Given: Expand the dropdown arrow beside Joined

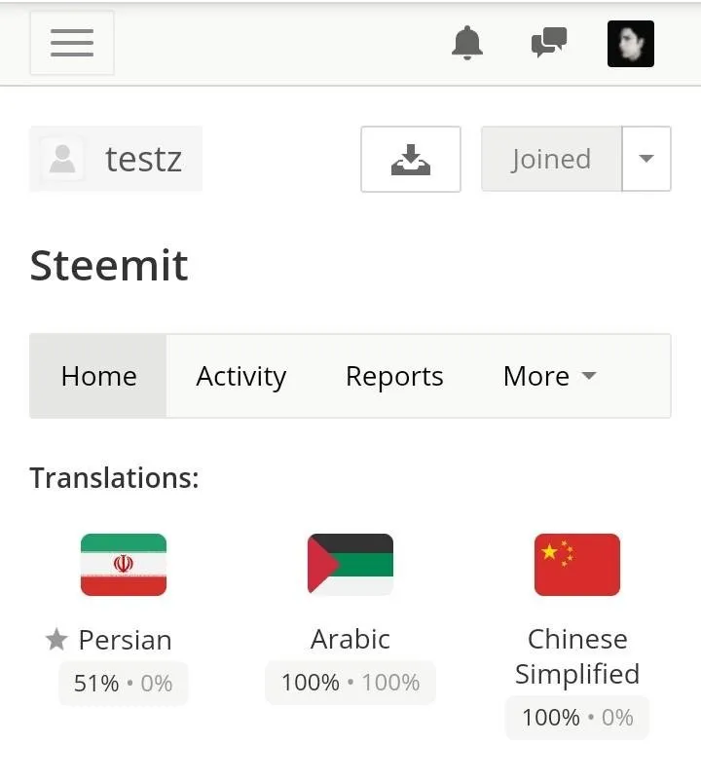Looking at the screenshot, I should pos(646,159).
